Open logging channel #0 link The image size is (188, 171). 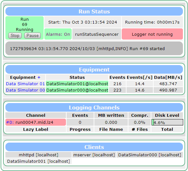[10, 122]
